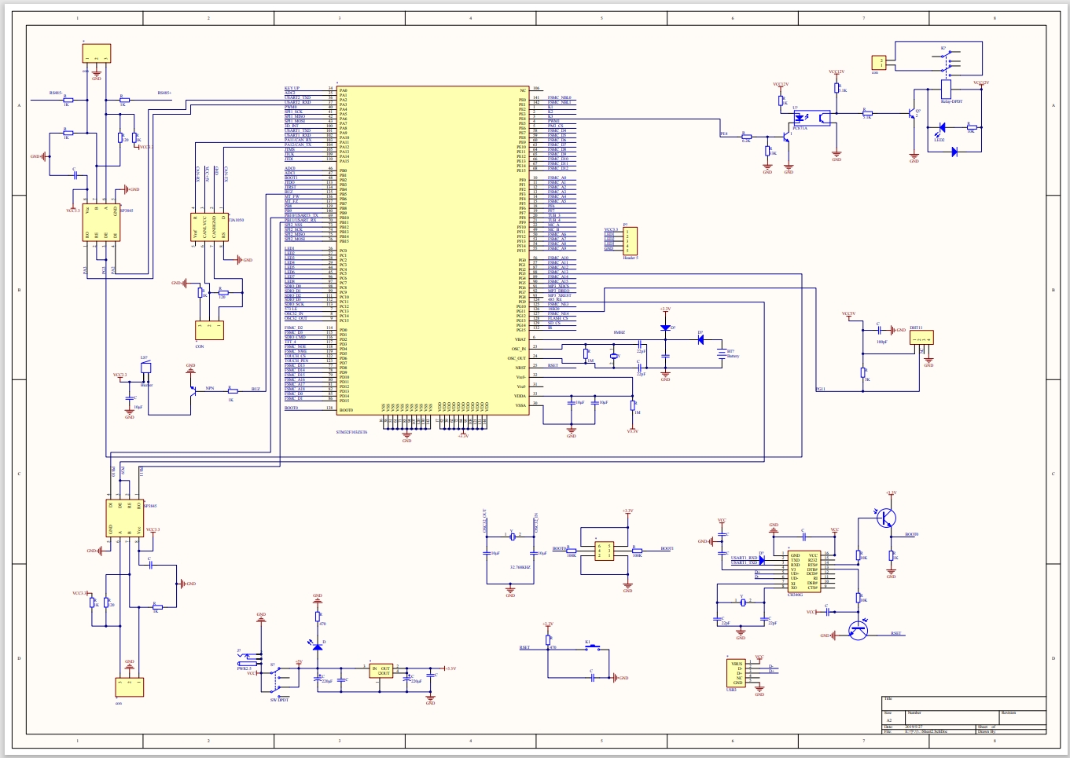Image resolution: width=1070 pixels, height=758 pixels.
Task: Click the CH340G USB serial chip
Action: pyautogui.click(x=804, y=571)
